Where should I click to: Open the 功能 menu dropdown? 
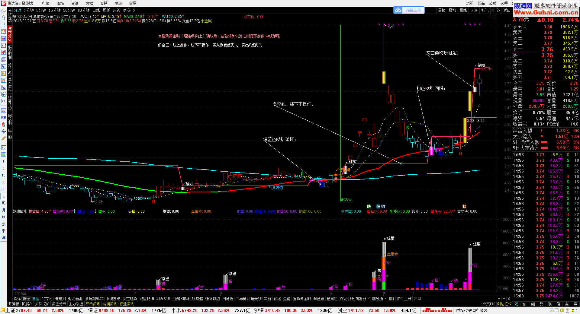coord(469,3)
